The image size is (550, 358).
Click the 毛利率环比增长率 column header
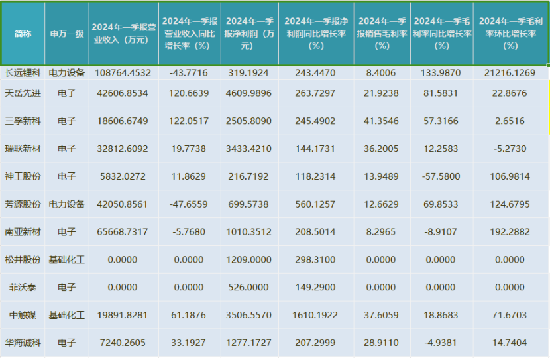pyautogui.click(x=510, y=34)
